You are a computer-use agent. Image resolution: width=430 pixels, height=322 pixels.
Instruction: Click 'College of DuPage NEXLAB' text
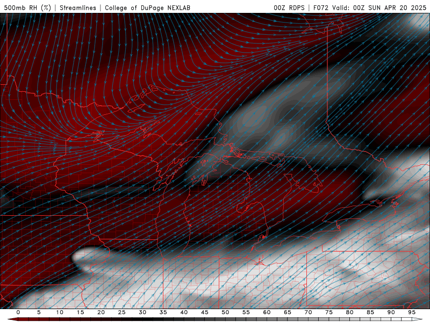(147, 8)
